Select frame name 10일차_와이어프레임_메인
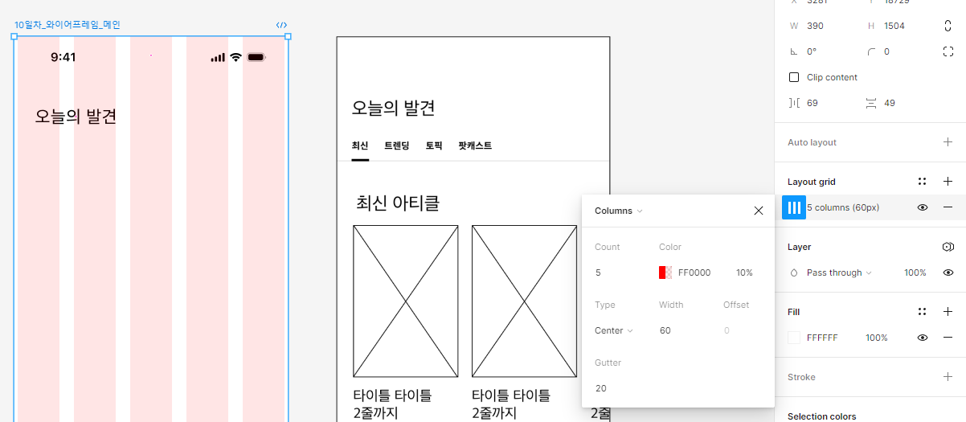 [67, 25]
